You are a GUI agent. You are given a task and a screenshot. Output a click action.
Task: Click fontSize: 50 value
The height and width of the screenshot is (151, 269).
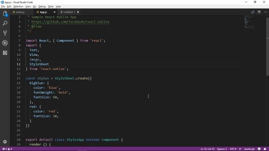click(55, 97)
